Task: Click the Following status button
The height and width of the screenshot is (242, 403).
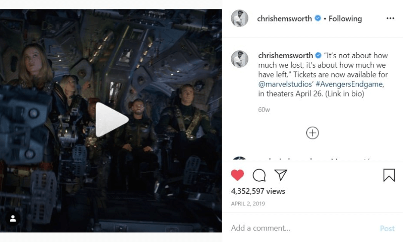Action: pyautogui.click(x=345, y=19)
